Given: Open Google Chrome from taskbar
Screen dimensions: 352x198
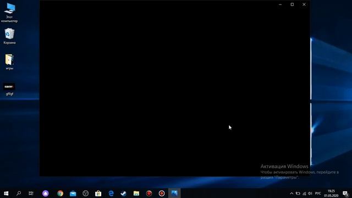Looking at the screenshot, I should tap(60, 193).
